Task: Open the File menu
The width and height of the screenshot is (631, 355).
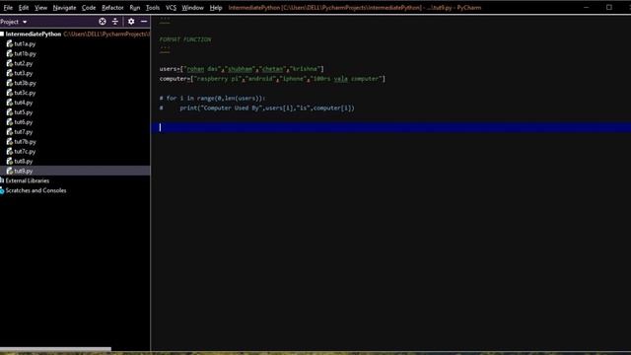Action: [x=8, y=8]
